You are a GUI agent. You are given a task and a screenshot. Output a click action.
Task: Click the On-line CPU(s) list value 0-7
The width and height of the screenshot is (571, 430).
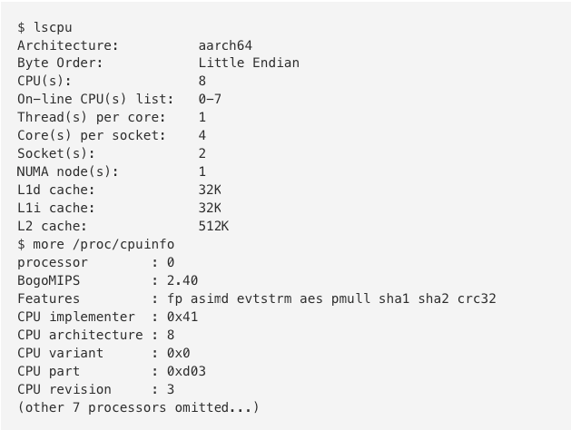[210, 100]
